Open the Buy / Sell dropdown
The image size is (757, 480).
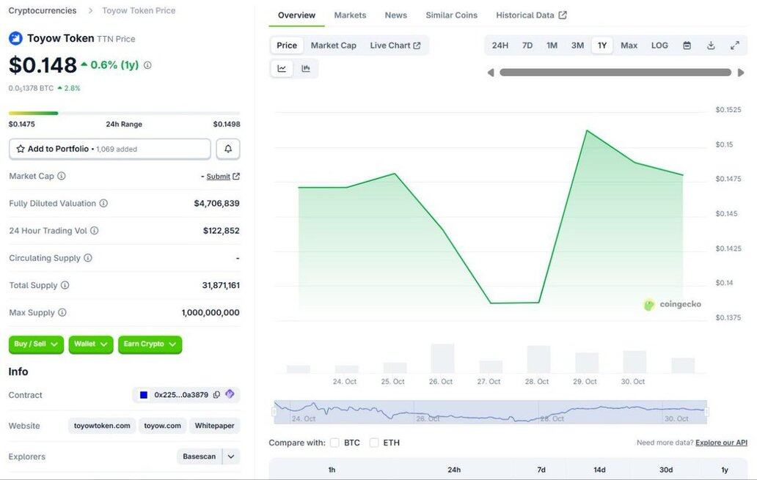pyautogui.click(x=36, y=344)
